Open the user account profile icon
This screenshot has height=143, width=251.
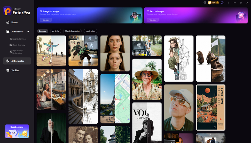222,3
